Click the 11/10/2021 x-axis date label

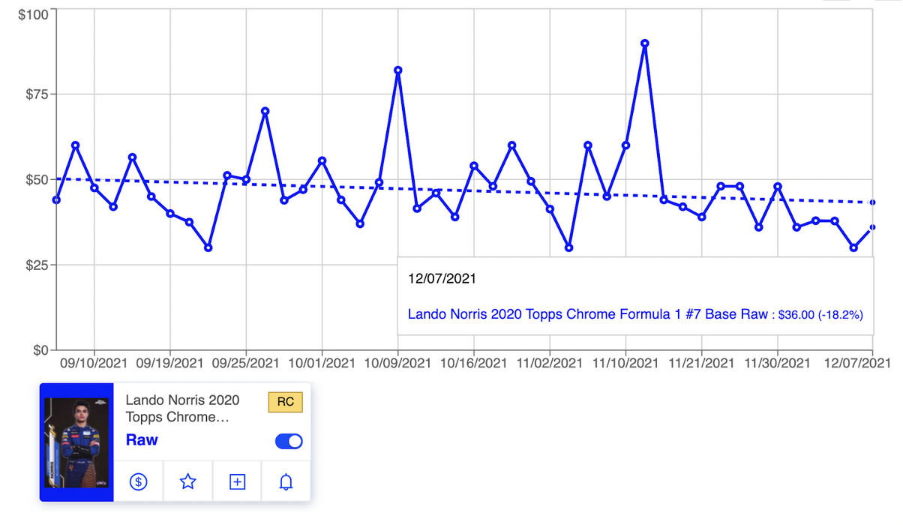625,363
